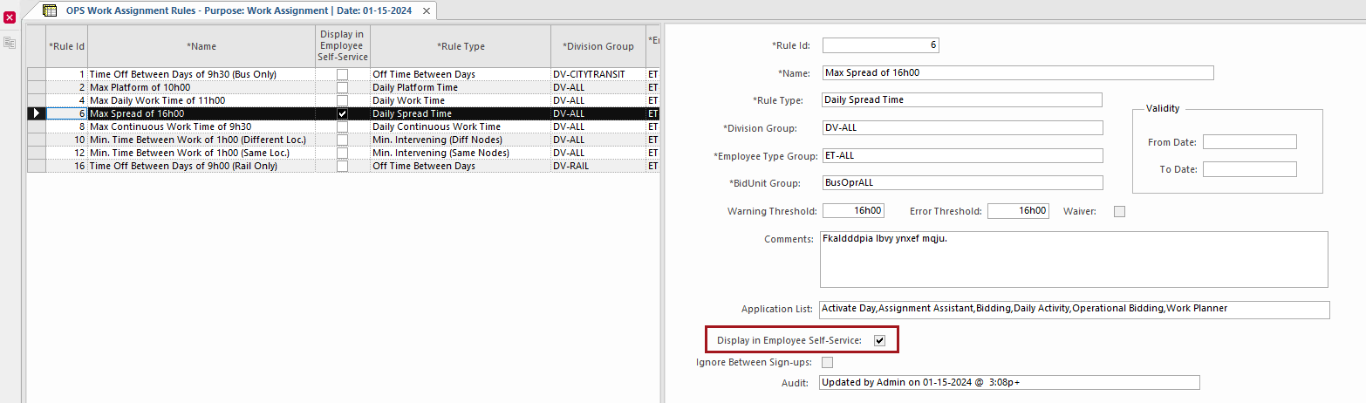Click the Error Threshold field
This screenshot has height=403, width=1366.
click(1018, 211)
